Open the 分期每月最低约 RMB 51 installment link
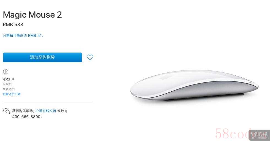 tap(23, 35)
